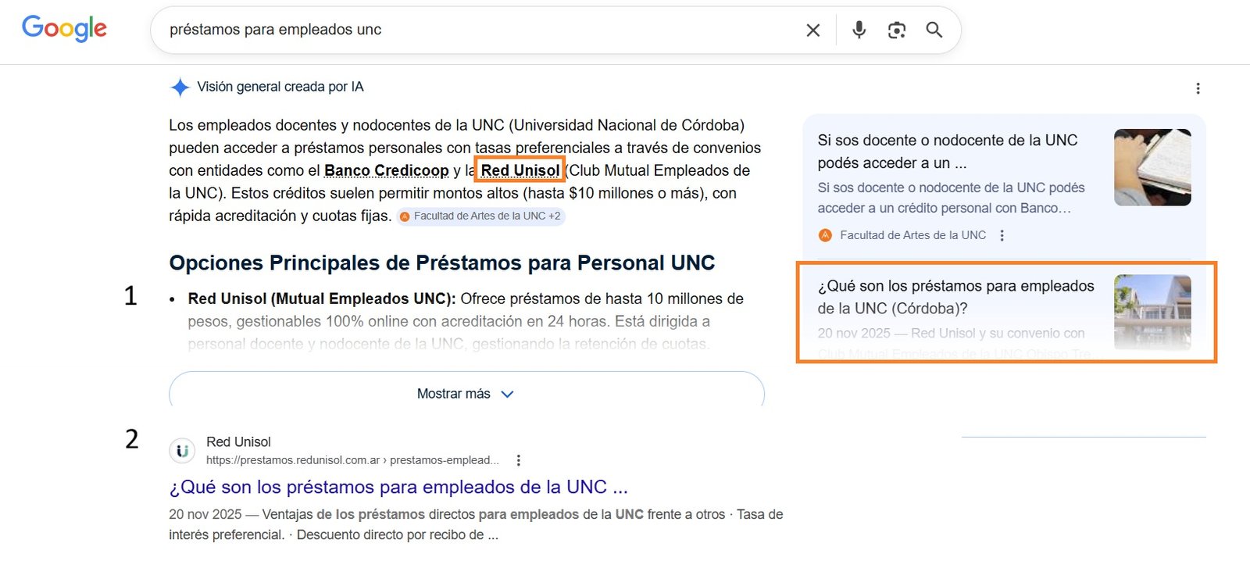
Task: Click the magnifying glass search button
Action: tap(934, 30)
